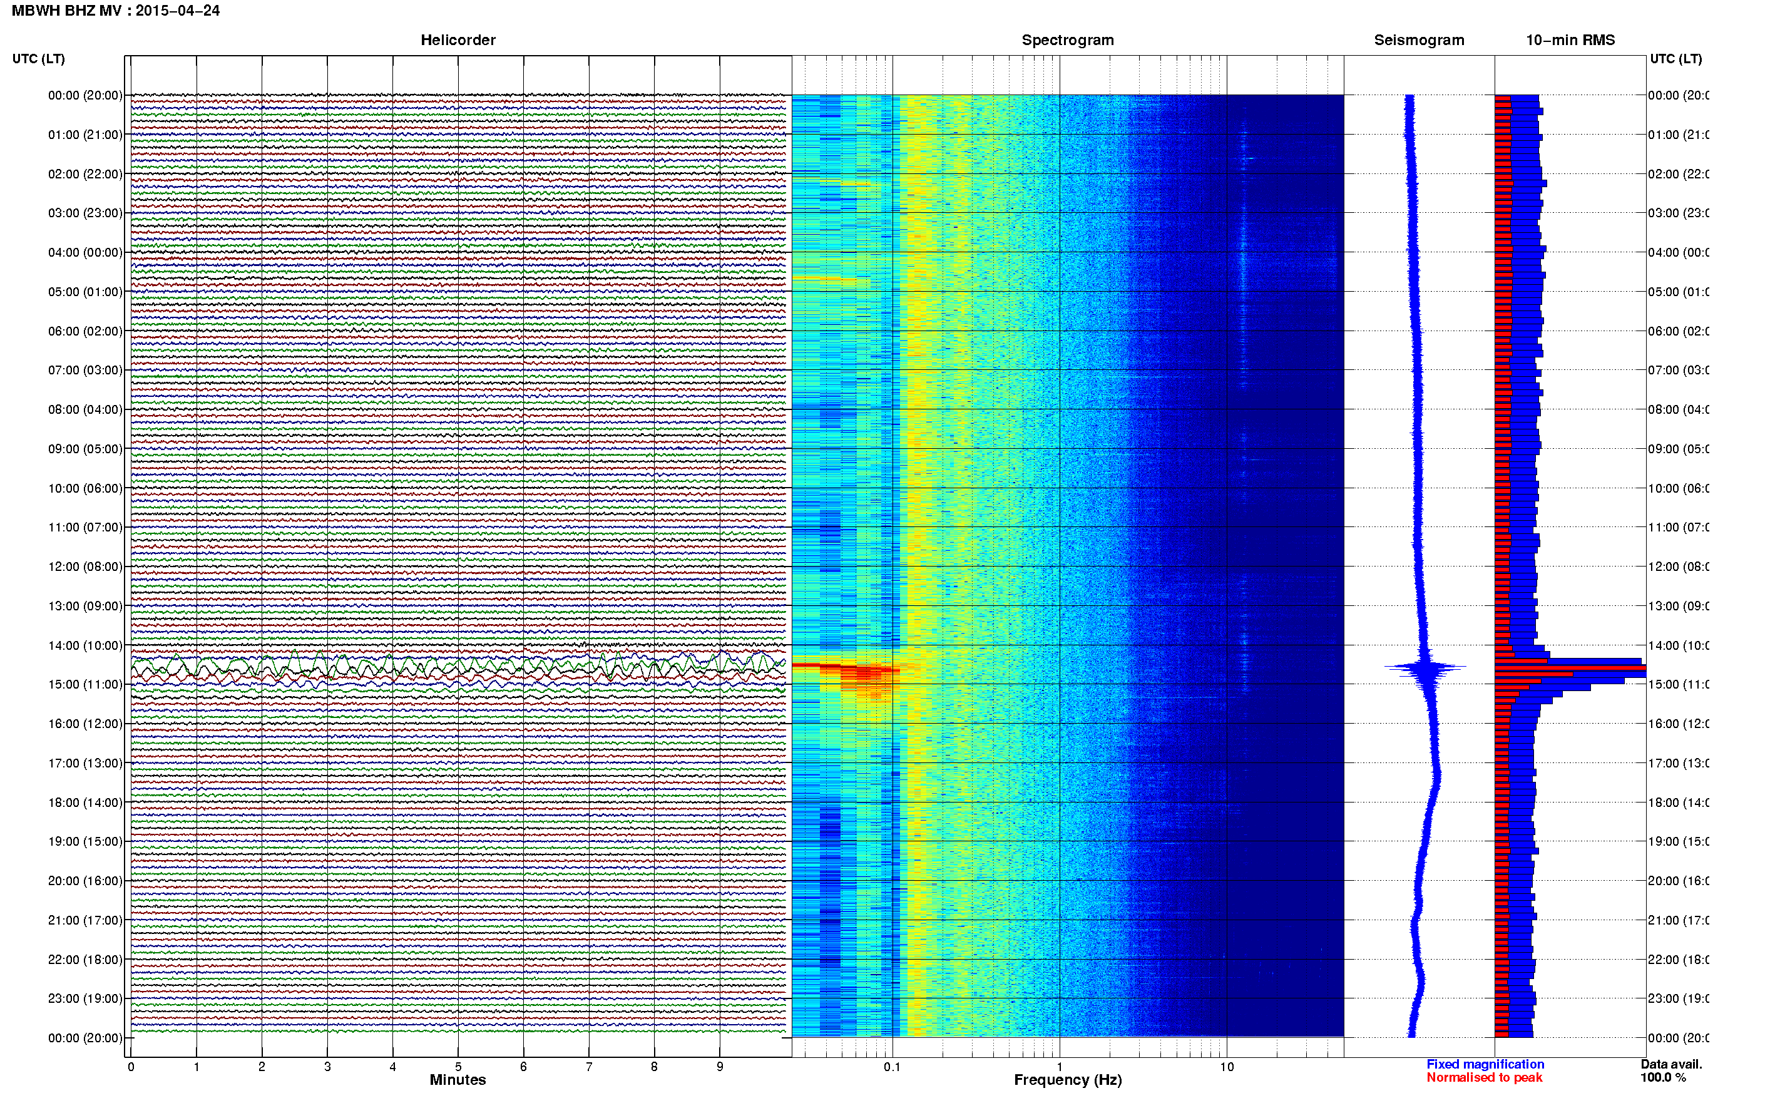Click the left time label '16:00 (12:00)'
The height and width of the screenshot is (1113, 1780).
pos(85,724)
